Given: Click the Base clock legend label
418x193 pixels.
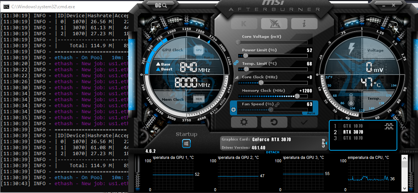Looking at the screenshot, I should [x=163, y=64].
